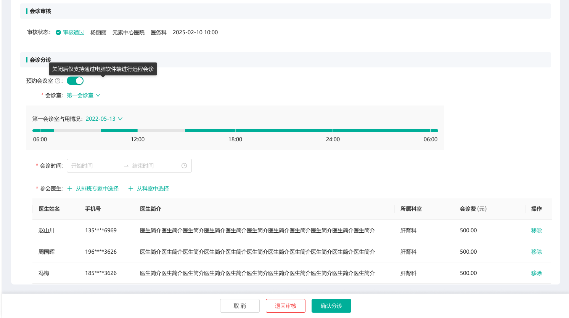Click the occupancy timeline bar at 12:00

click(x=138, y=131)
